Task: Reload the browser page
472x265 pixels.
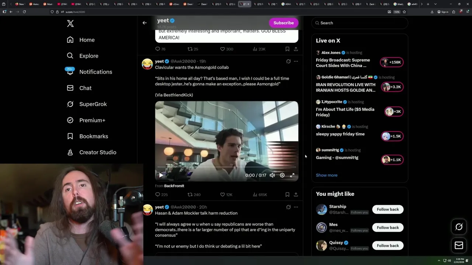Action: 24,12
